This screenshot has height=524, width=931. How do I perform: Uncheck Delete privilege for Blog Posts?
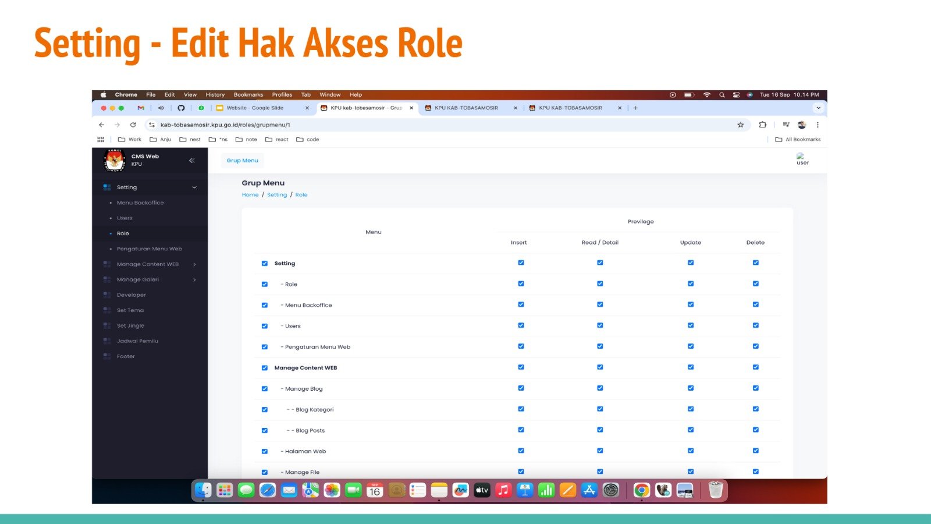pyautogui.click(x=755, y=430)
